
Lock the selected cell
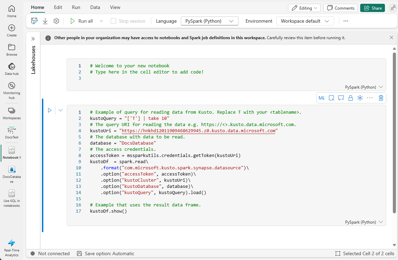click(x=351, y=98)
